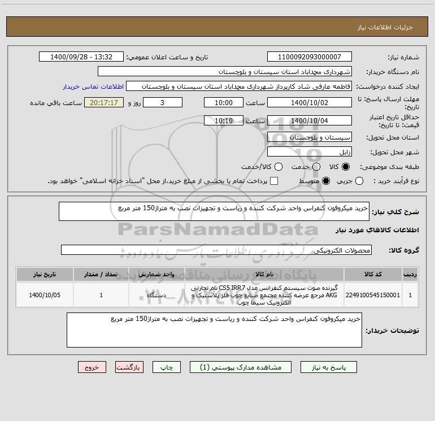Click the delivery province field سیستان و بلوچستان
435x421 pixels.
310,137
